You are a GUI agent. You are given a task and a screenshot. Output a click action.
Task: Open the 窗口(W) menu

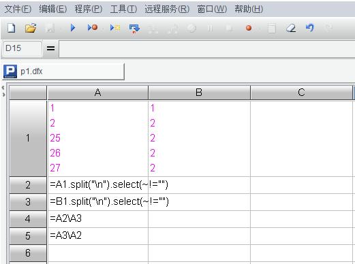pos(212,9)
